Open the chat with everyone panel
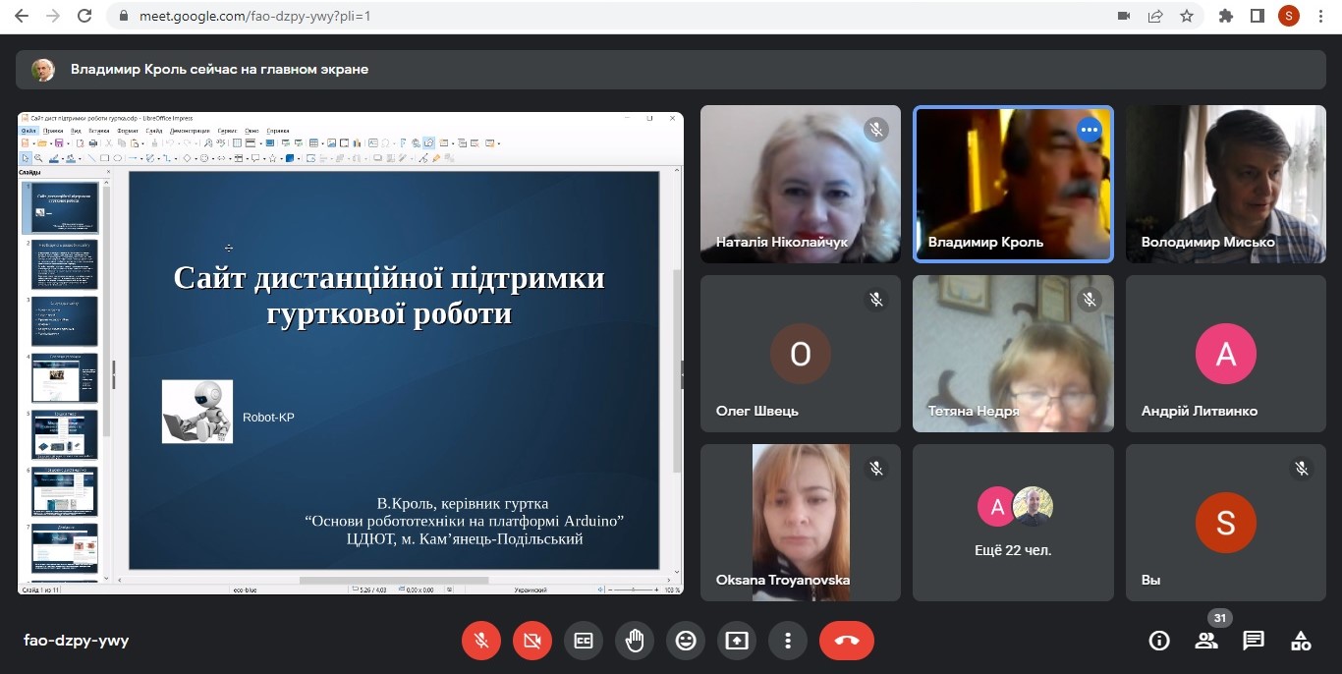 pos(1254,641)
